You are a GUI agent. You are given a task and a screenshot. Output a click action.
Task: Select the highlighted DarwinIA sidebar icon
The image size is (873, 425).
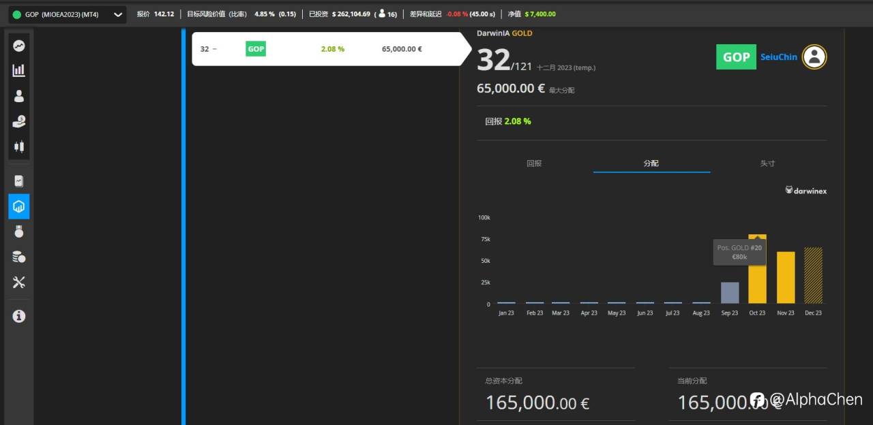tap(19, 206)
